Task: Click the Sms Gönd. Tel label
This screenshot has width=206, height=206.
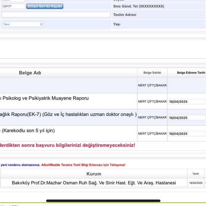Action: click(138, 6)
